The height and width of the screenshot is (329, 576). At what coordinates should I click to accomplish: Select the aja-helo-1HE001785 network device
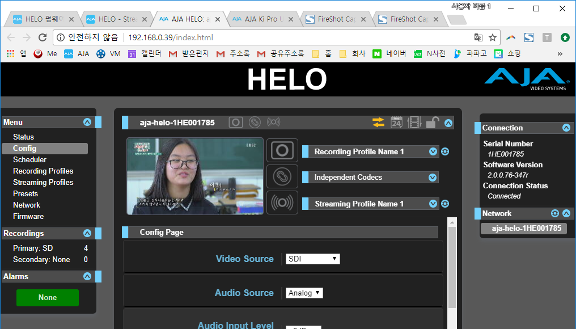coord(523,228)
